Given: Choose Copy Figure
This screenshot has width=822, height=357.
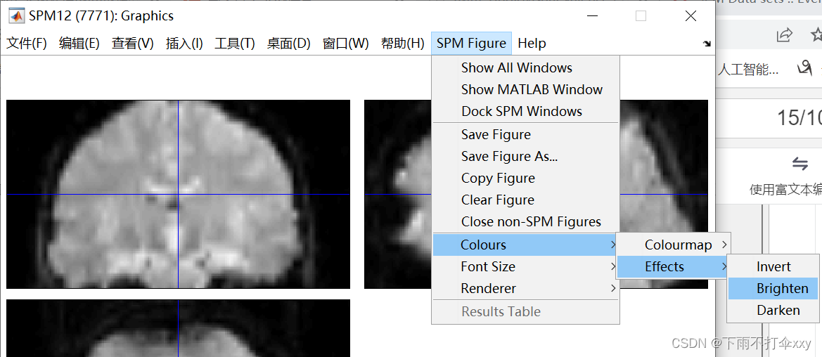Looking at the screenshot, I should click(x=525, y=178).
